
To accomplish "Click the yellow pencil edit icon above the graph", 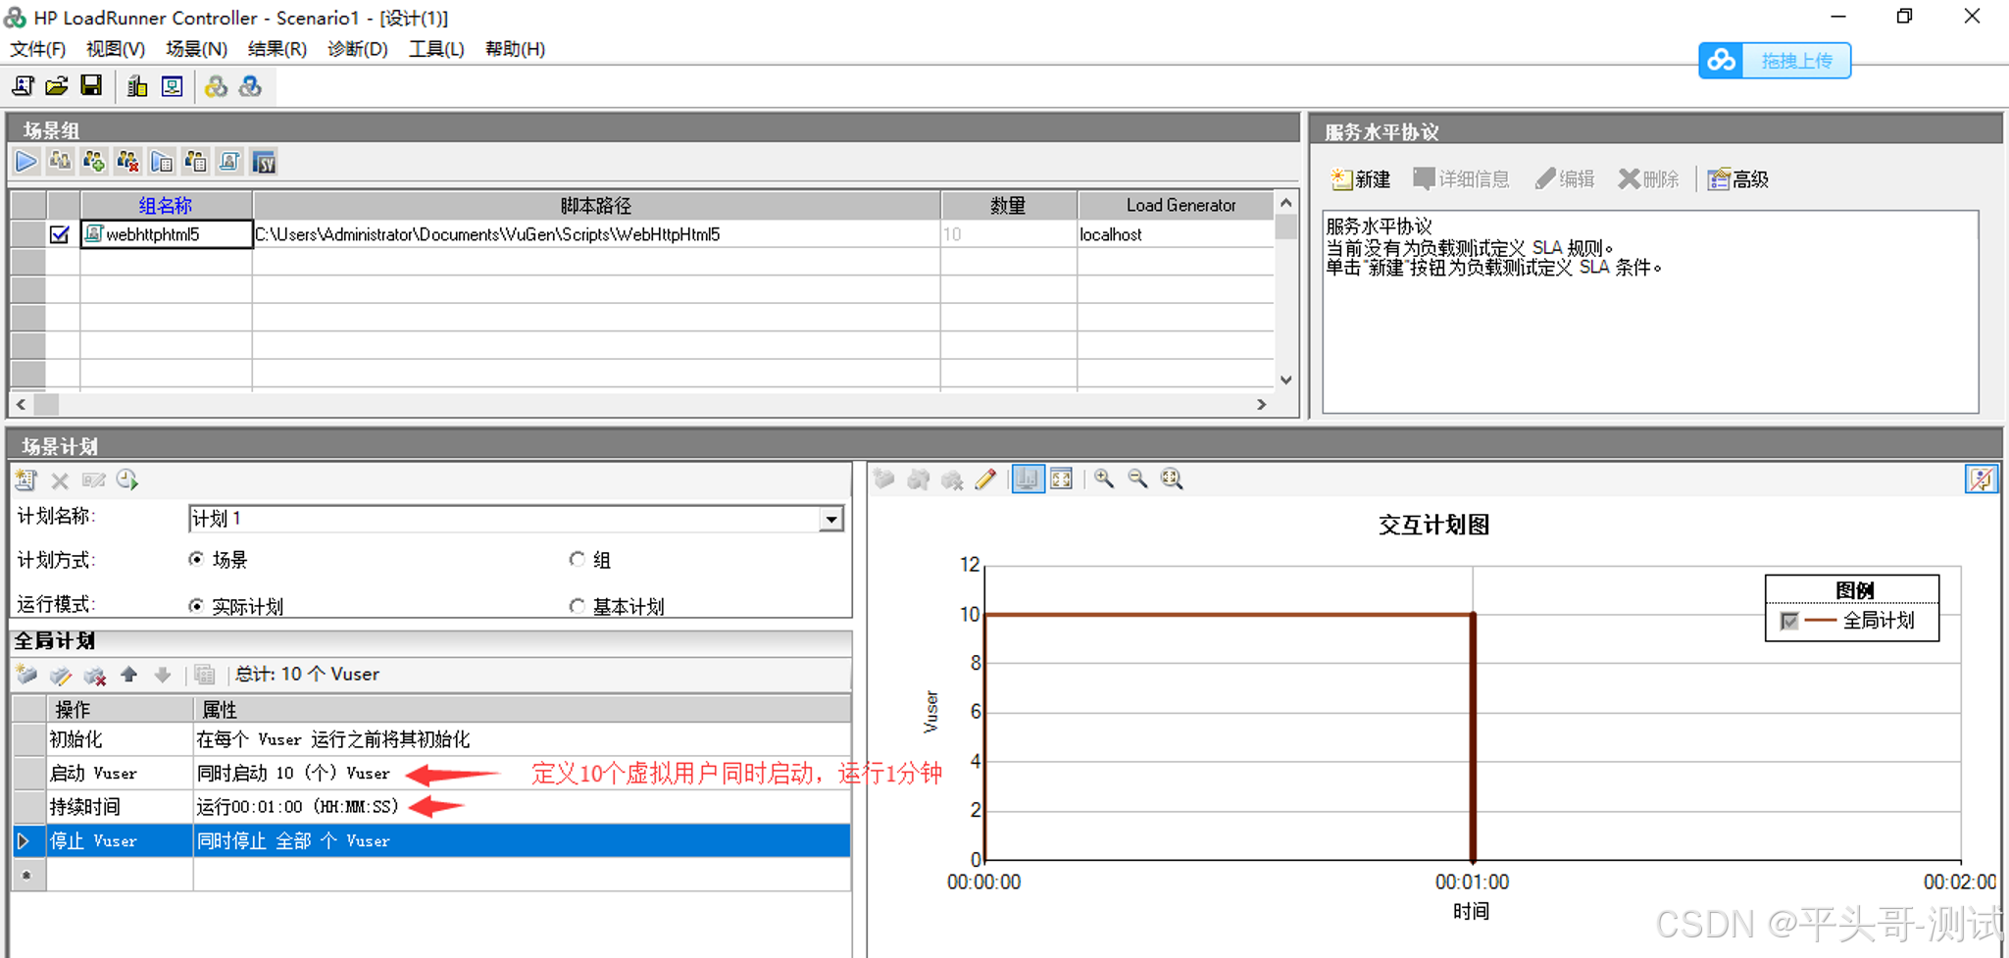I will point(985,479).
